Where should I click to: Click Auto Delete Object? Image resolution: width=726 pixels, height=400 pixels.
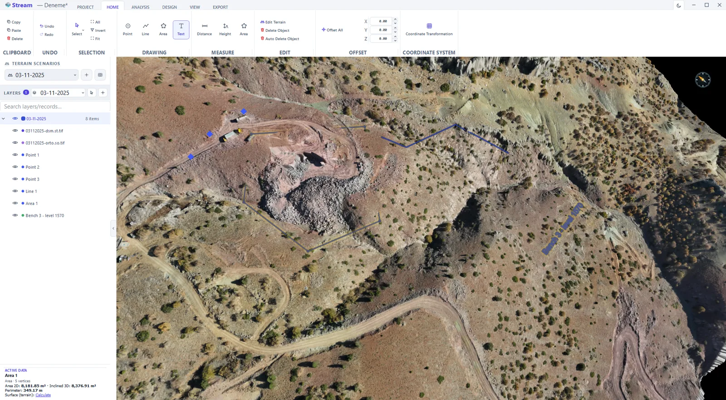click(x=280, y=39)
